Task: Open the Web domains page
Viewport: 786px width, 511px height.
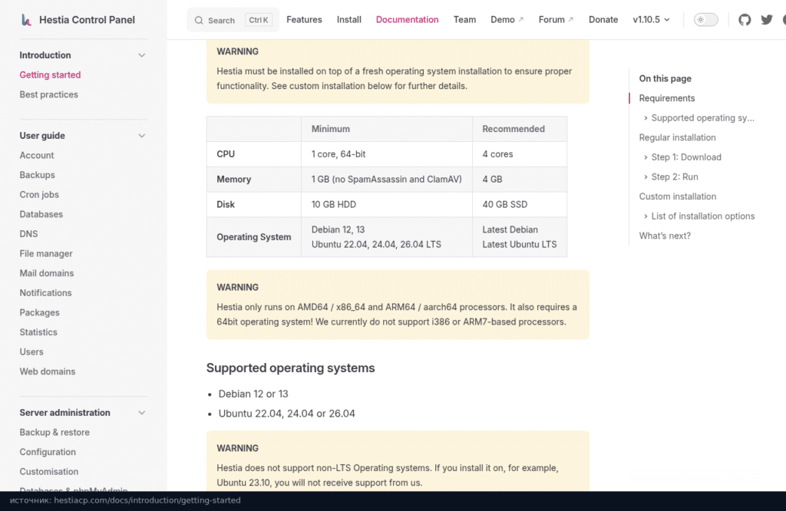Action: 48,371
